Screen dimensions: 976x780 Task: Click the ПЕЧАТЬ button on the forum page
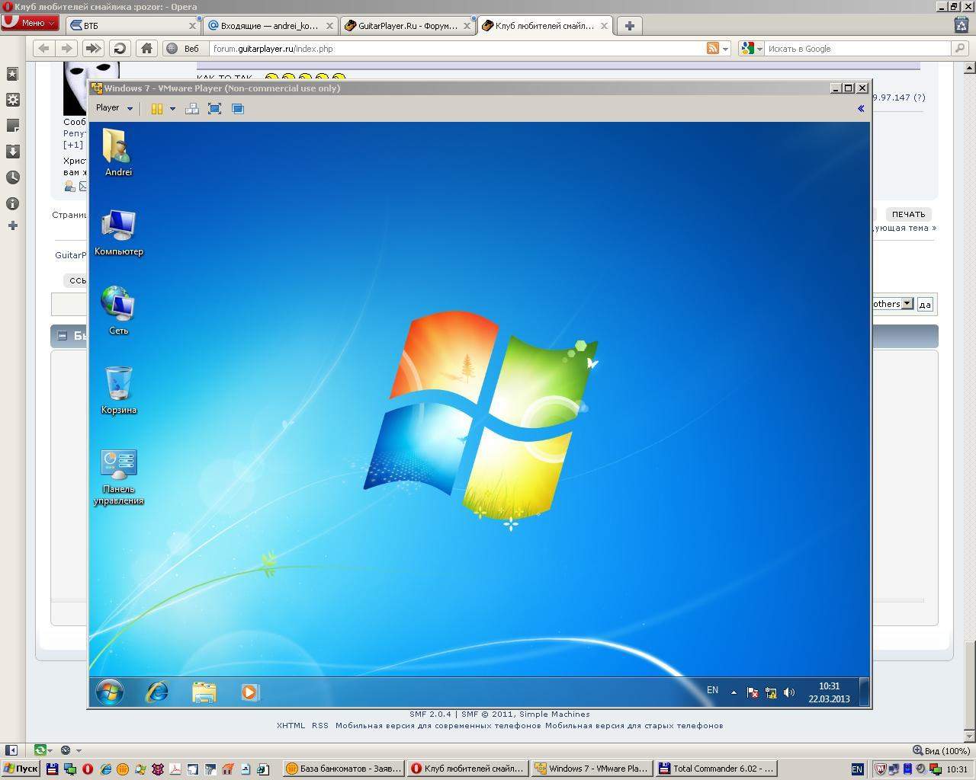click(x=908, y=214)
